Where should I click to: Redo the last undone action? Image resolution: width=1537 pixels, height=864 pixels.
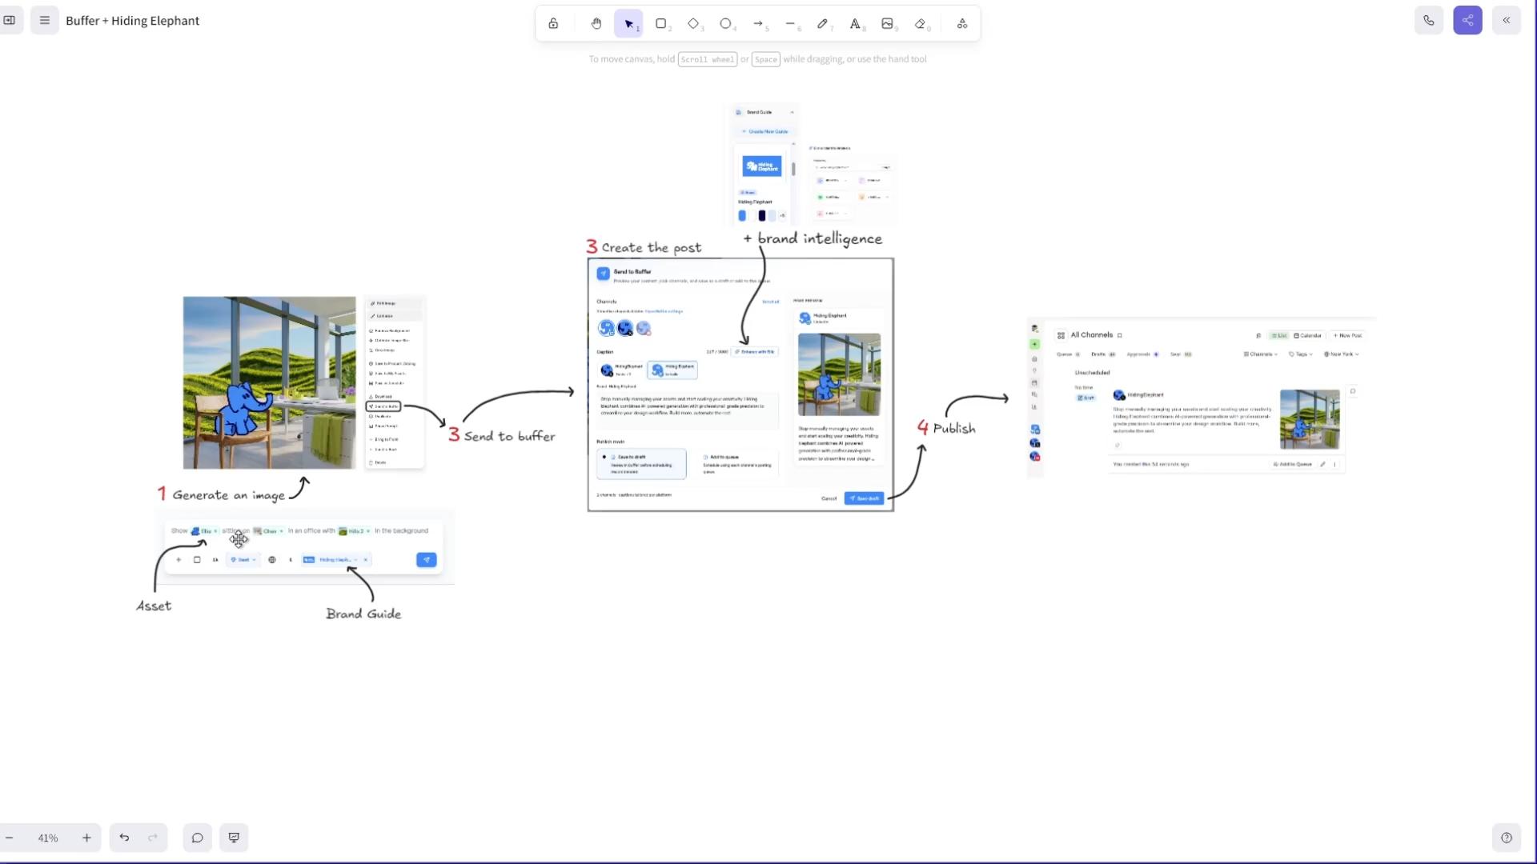click(x=153, y=838)
